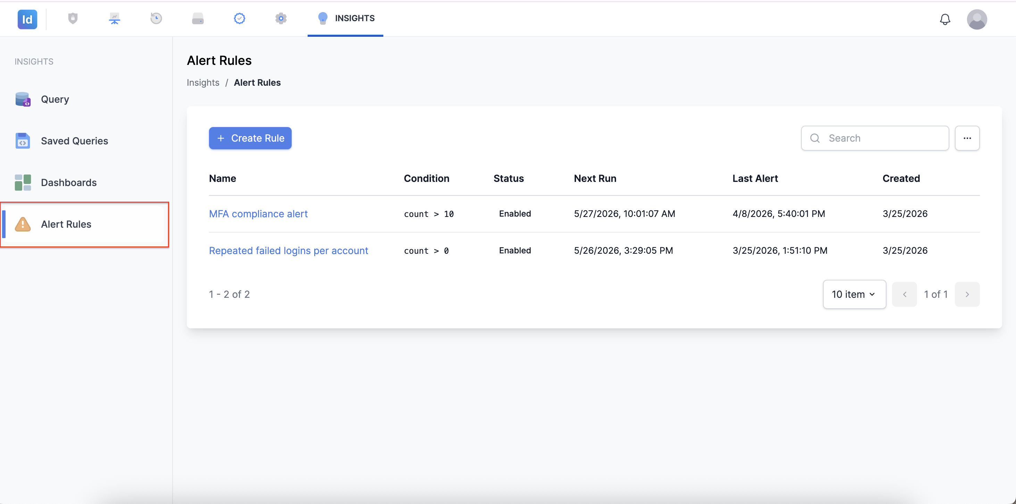Open the history clock icon
This screenshot has height=504, width=1016.
[156, 18]
